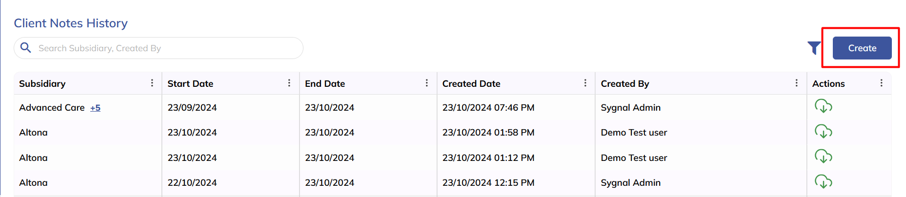Open Start Date column options menu

click(x=289, y=83)
